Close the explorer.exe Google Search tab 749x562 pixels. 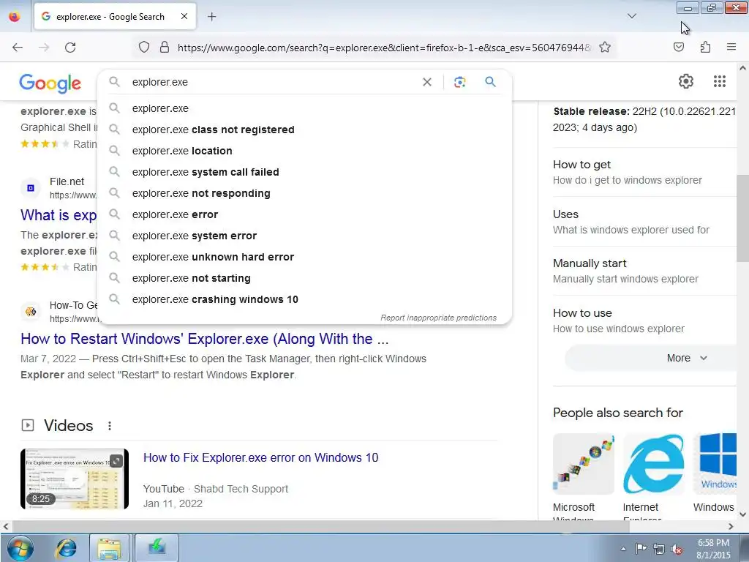(184, 16)
